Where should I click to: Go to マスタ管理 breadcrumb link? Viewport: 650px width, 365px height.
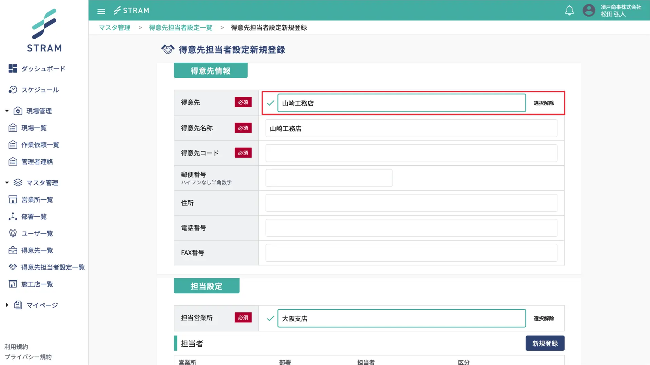tap(115, 28)
